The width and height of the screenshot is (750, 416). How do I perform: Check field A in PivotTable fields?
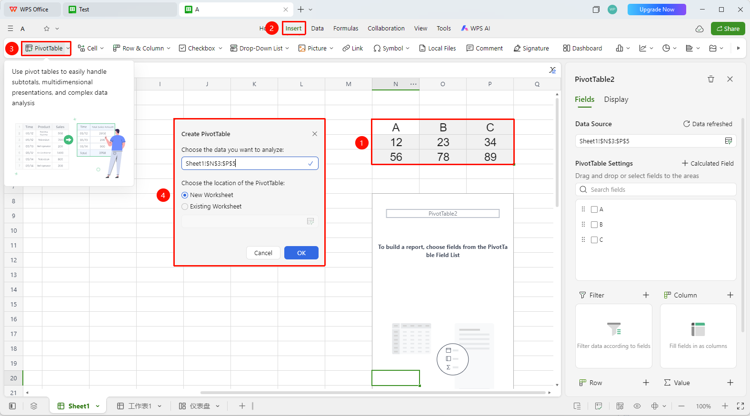pyautogui.click(x=594, y=209)
